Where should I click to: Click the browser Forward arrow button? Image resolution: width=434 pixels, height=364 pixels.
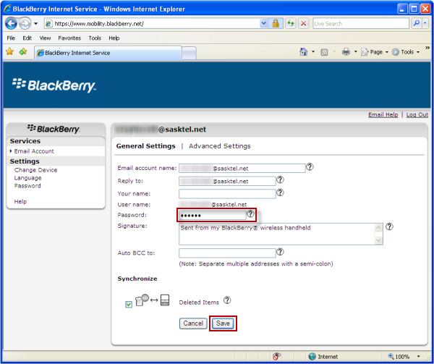(x=25, y=24)
